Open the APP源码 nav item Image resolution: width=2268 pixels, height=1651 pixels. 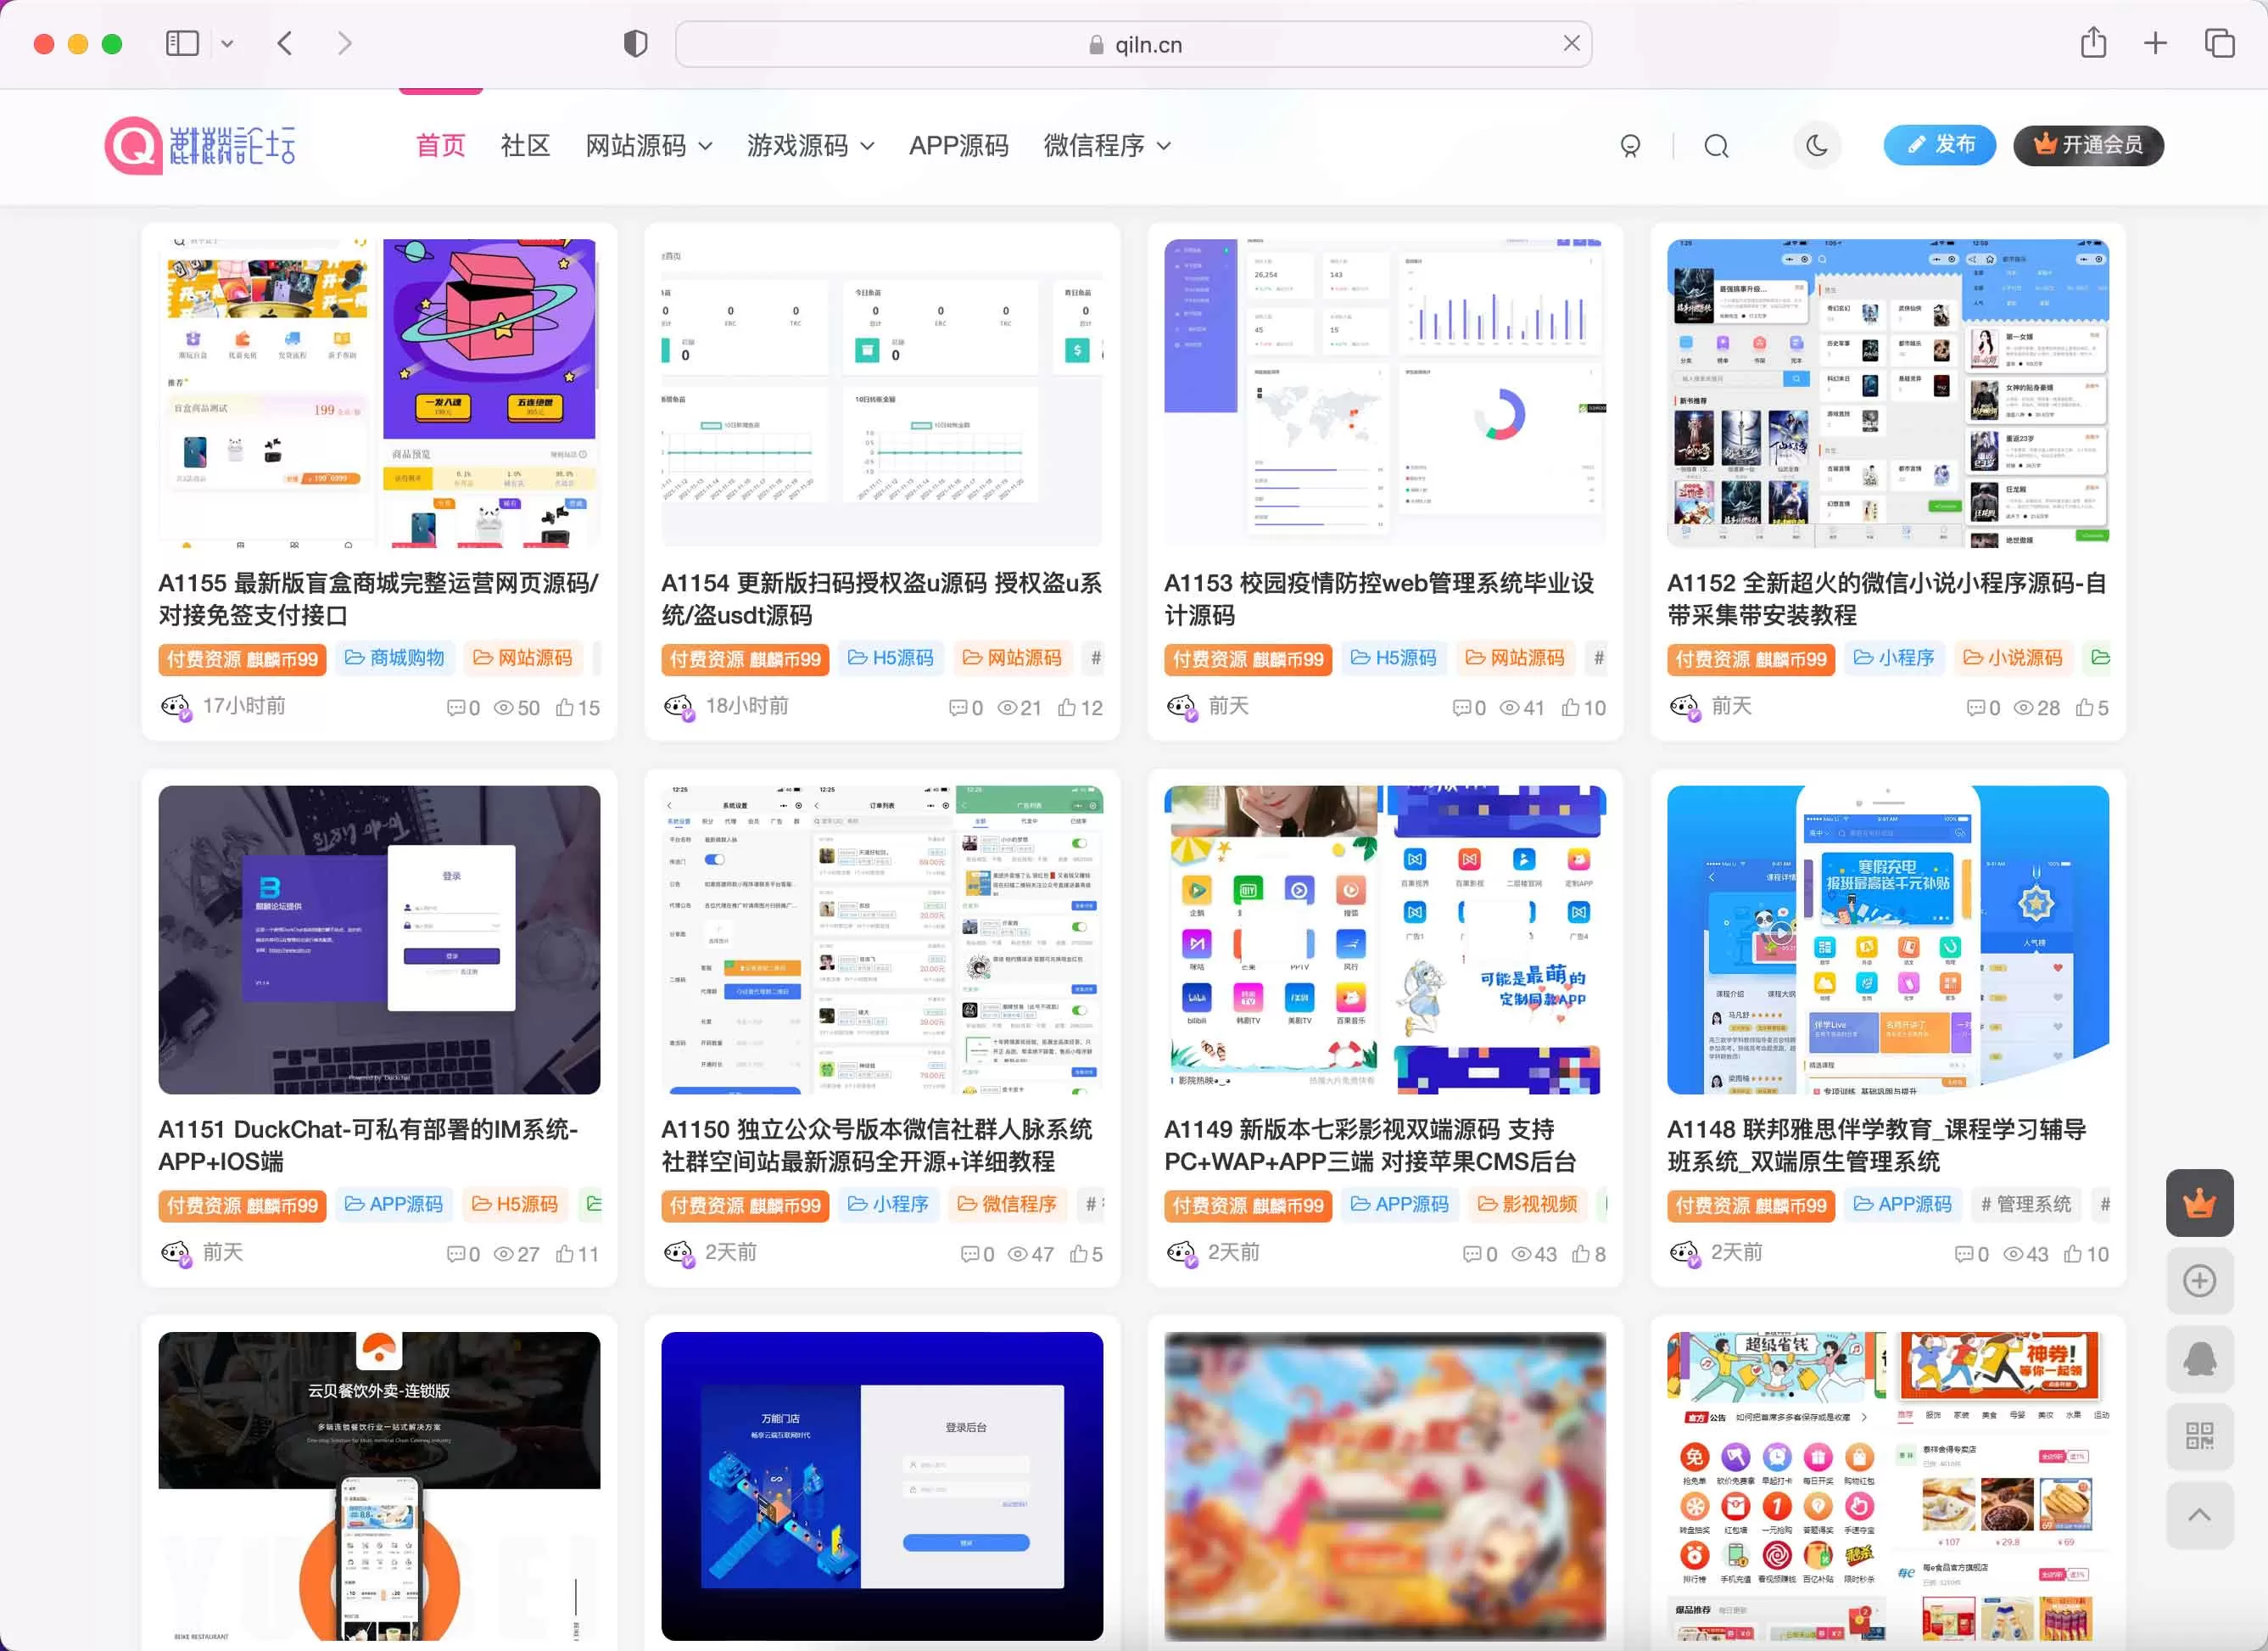pyautogui.click(x=959, y=146)
